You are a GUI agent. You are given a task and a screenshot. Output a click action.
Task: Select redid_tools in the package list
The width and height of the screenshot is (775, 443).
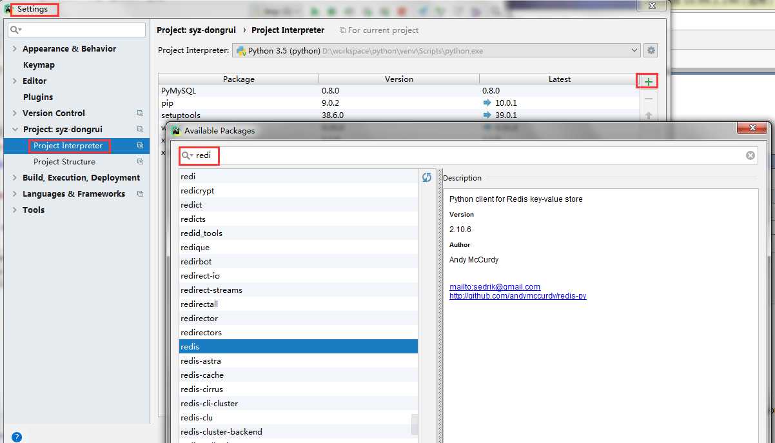point(299,233)
